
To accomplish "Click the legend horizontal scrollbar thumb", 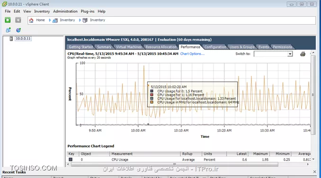I will 174,164.
